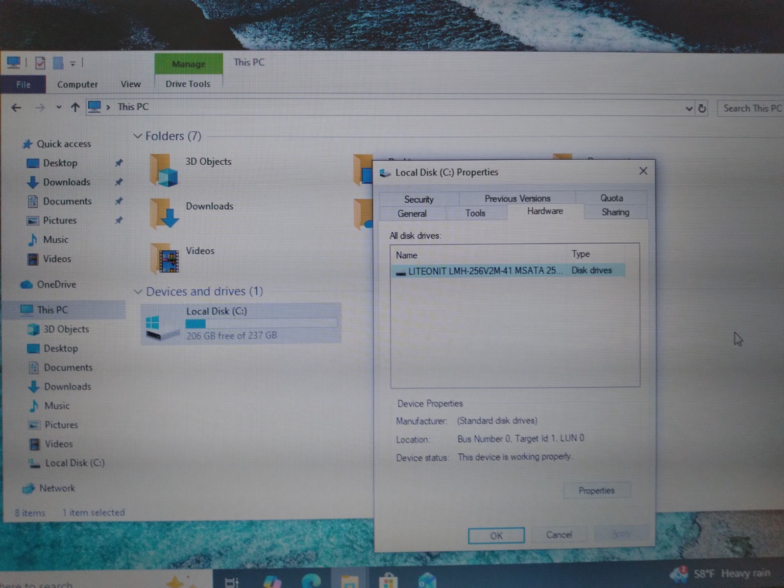784x588 pixels.
Task: Click the Local Disk usage bar
Action: pyautogui.click(x=261, y=323)
